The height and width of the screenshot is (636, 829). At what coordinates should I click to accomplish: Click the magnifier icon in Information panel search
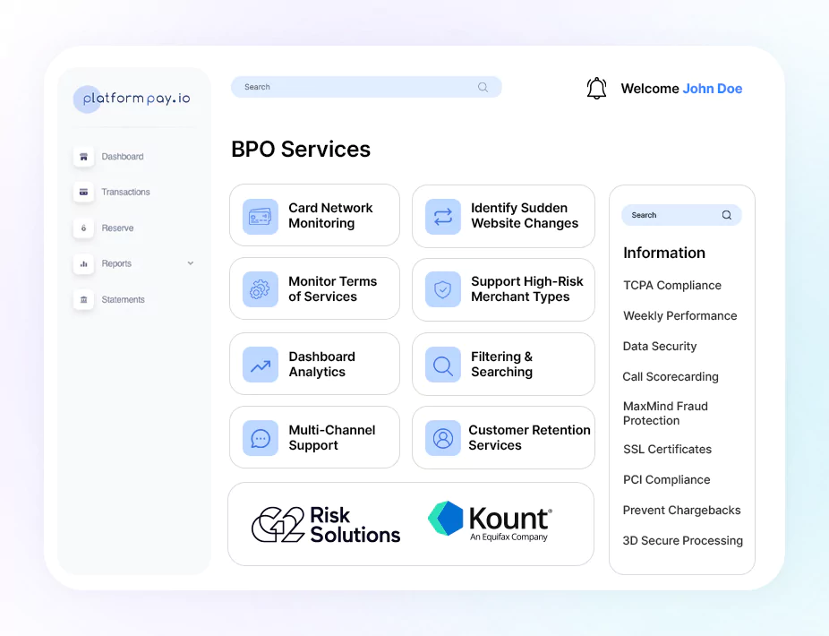726,215
